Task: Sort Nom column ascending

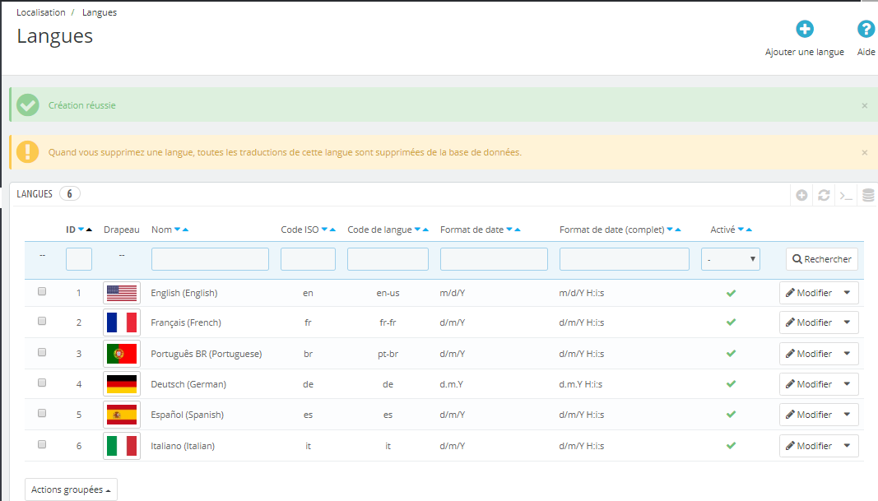Action: [185, 230]
